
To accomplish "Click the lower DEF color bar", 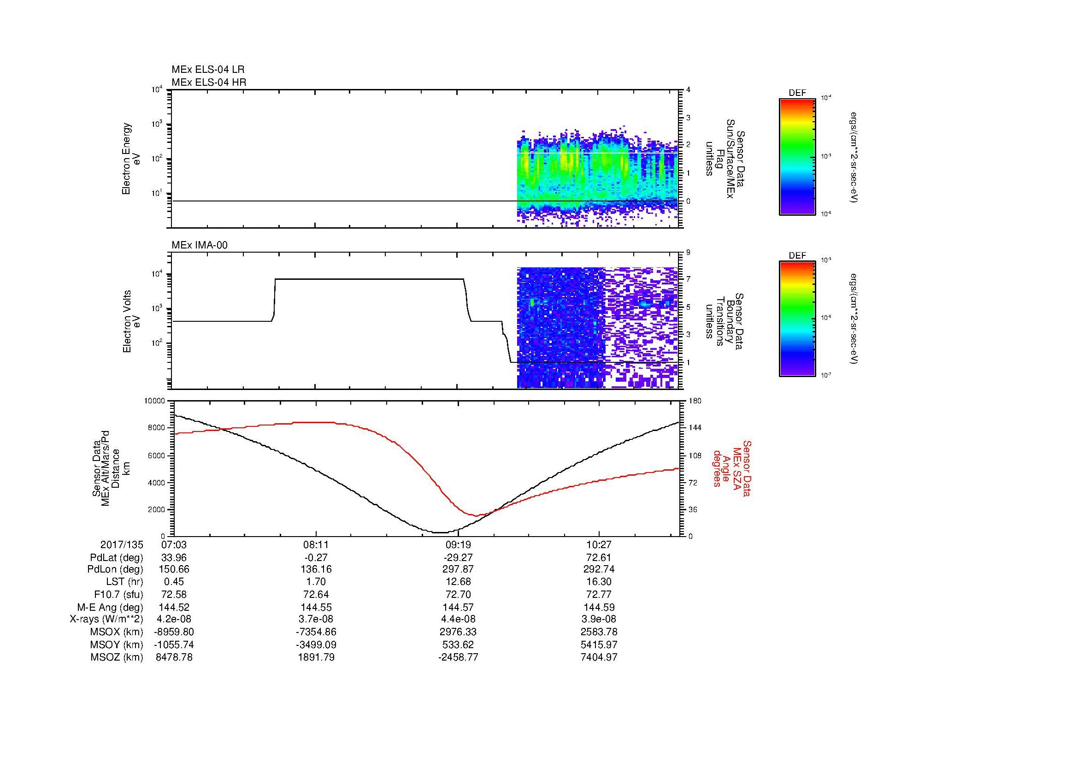I will pyautogui.click(x=797, y=319).
